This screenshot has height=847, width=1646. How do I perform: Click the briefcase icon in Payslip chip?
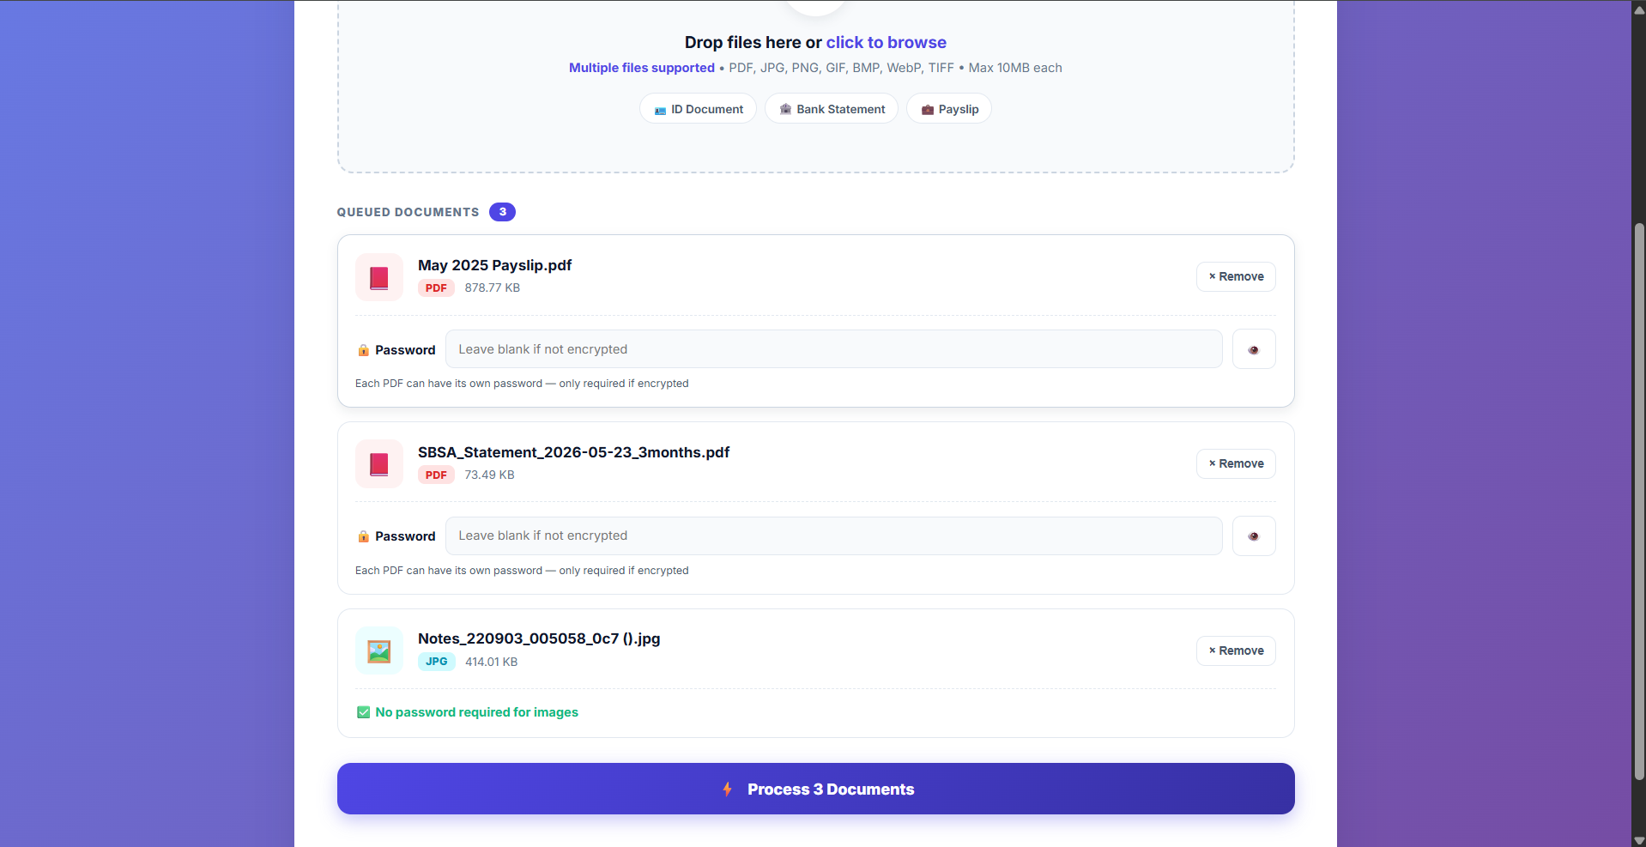point(927,110)
